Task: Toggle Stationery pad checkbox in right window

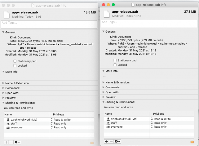Action: point(115,61)
